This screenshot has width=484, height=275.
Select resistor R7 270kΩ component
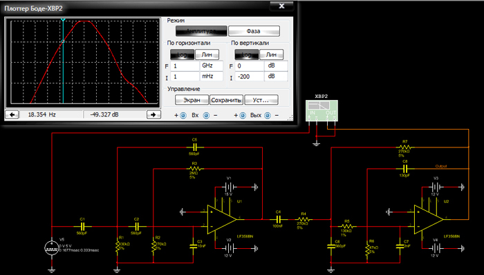[404, 147]
